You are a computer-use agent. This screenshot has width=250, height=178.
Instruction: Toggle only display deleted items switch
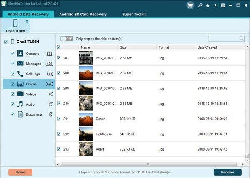click(66, 39)
